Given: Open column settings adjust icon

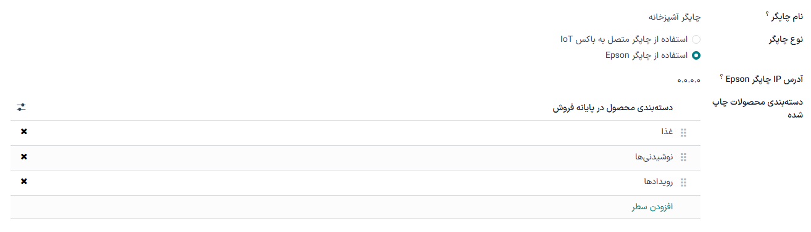Looking at the screenshot, I should [22, 107].
